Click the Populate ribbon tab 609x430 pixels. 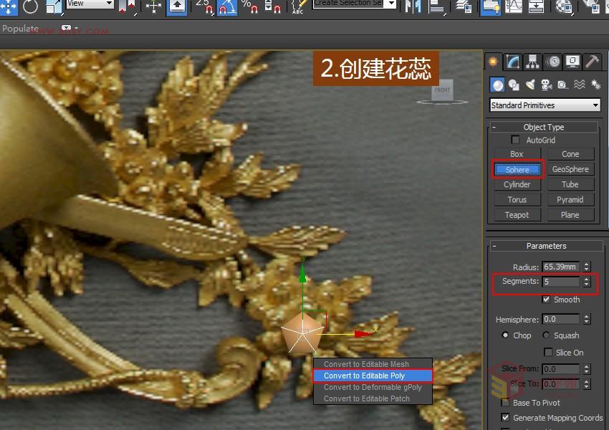[x=20, y=29]
